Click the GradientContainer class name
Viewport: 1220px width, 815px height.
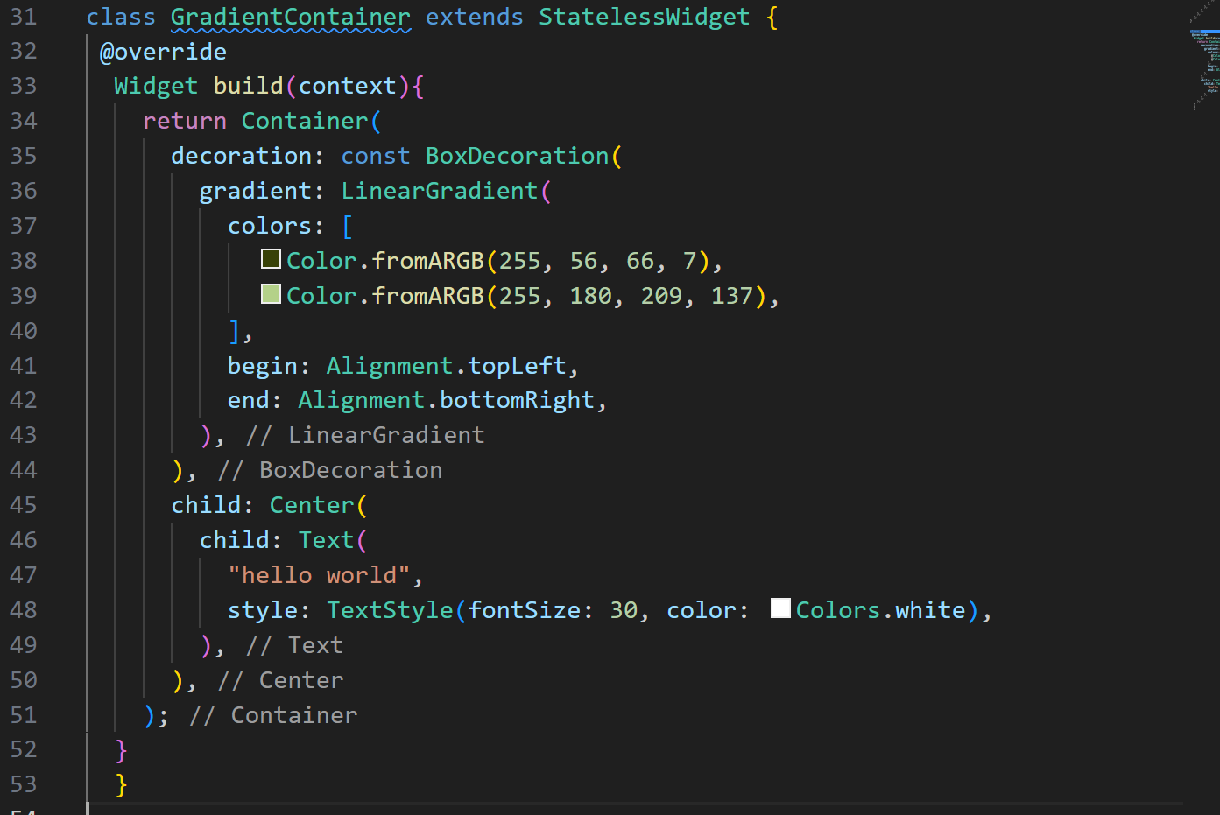290,17
